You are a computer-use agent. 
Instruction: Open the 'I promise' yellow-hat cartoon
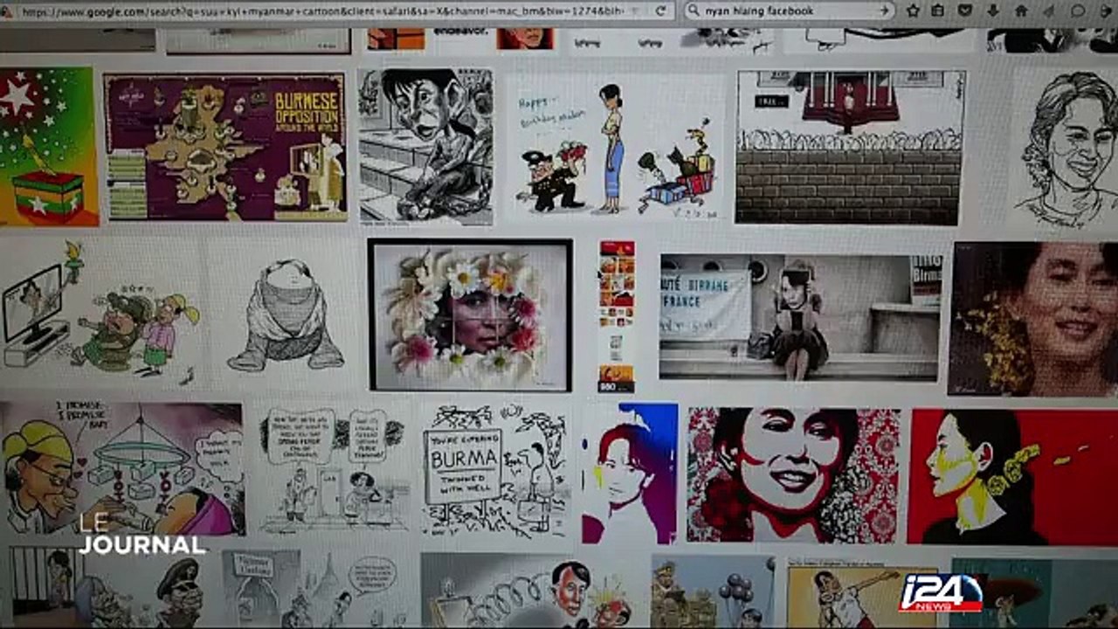tap(122, 468)
